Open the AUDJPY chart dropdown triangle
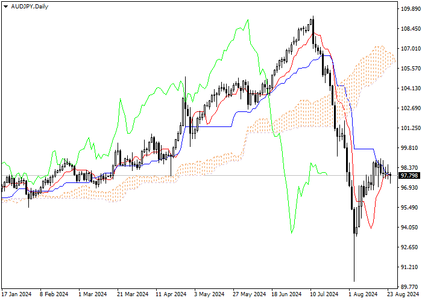The height and width of the screenshot is (301, 422). pos(5,7)
